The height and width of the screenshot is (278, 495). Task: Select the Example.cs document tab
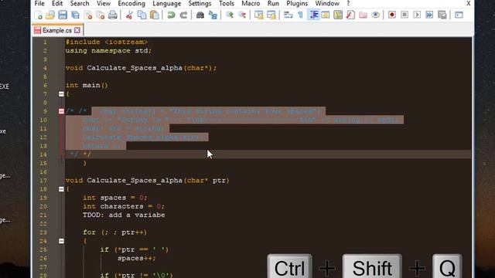(x=57, y=30)
